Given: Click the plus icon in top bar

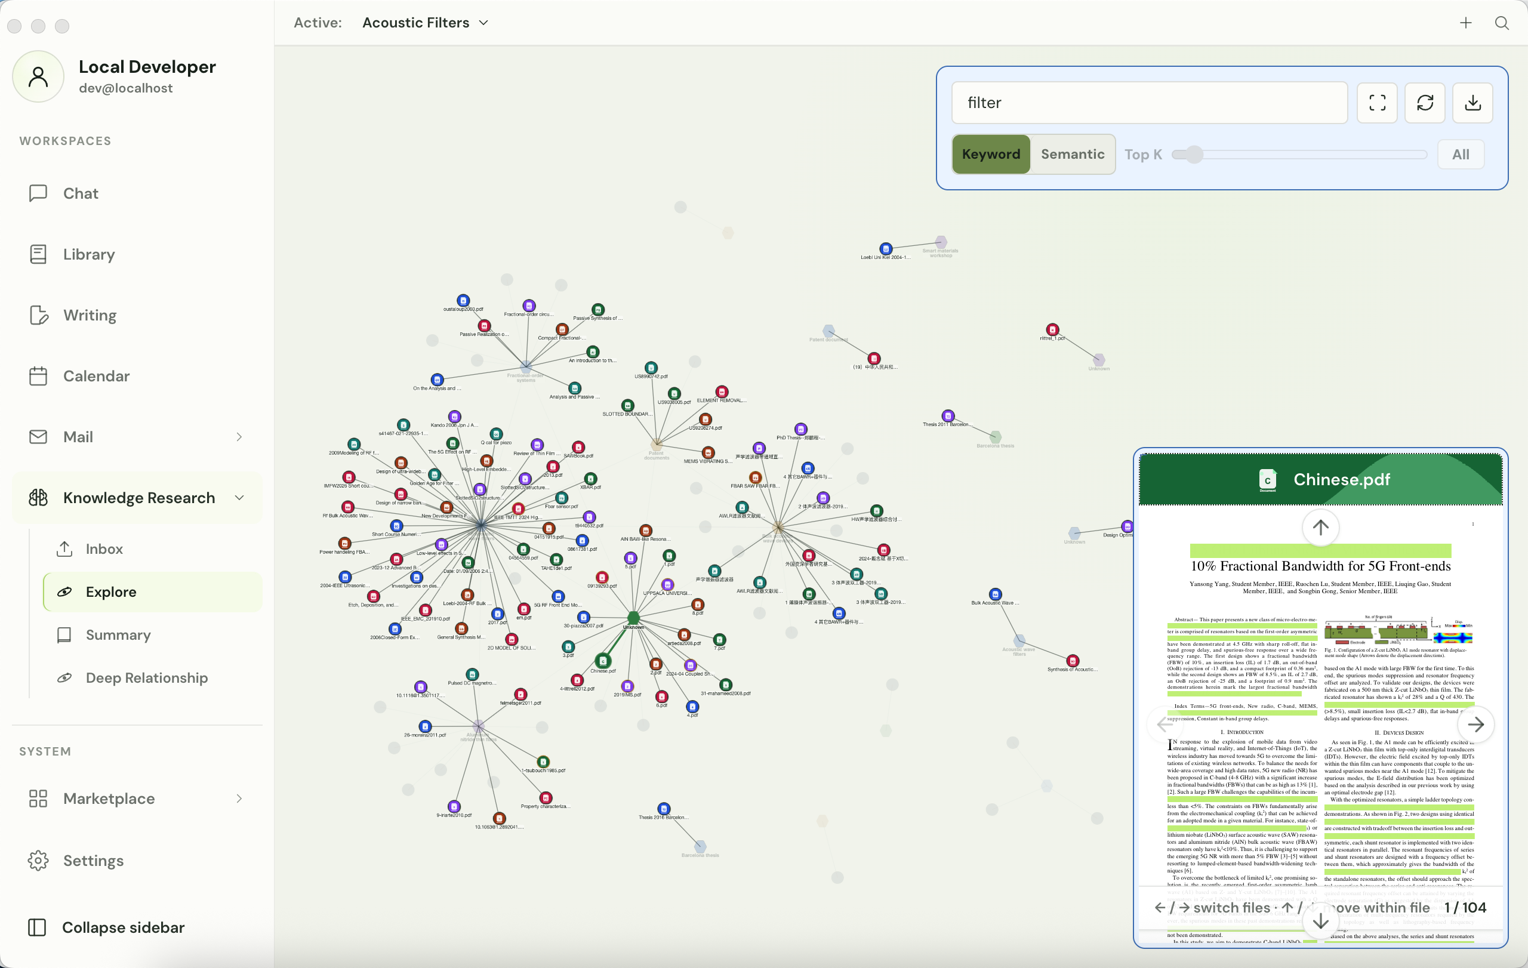Looking at the screenshot, I should click(x=1466, y=23).
